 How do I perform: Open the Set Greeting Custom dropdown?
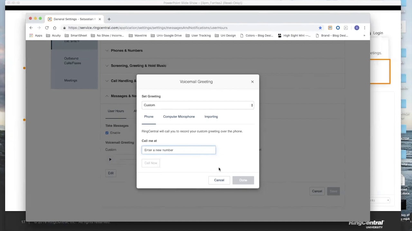pos(198,105)
